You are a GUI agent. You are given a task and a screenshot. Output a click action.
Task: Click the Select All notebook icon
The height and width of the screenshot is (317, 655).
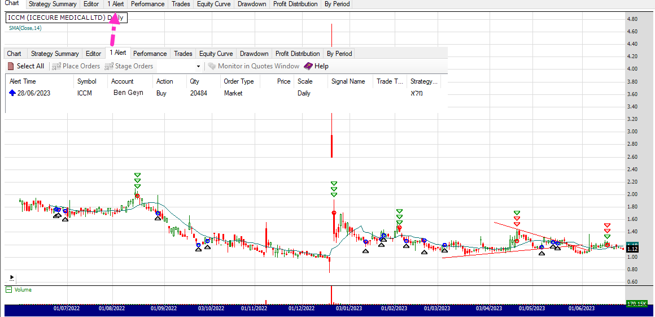coord(12,66)
